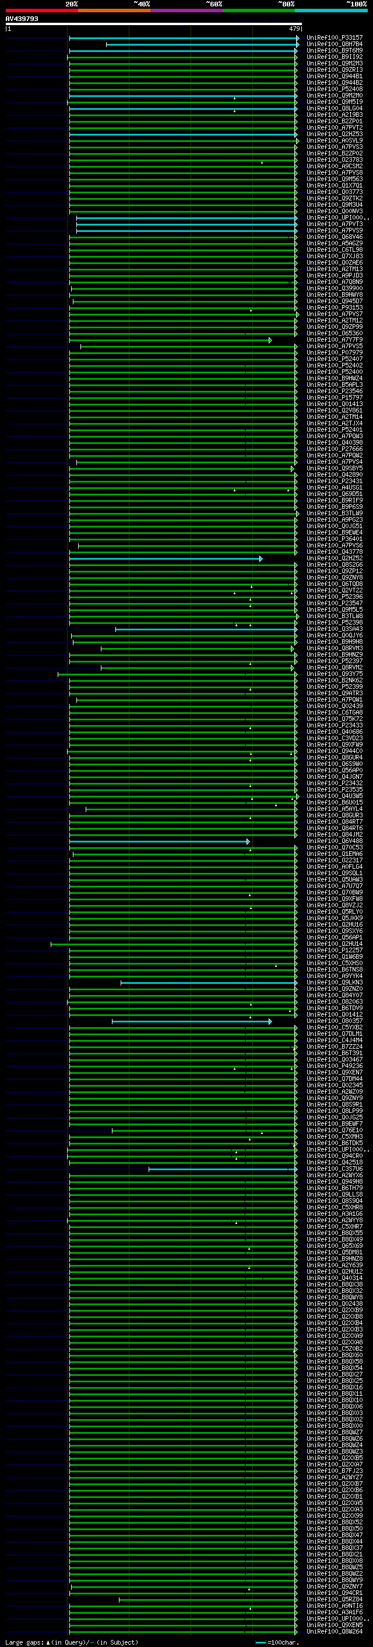The width and height of the screenshot is (373, 1647).
Task: Select hit label UniRef100_Q40314
Action: (334, 1278)
